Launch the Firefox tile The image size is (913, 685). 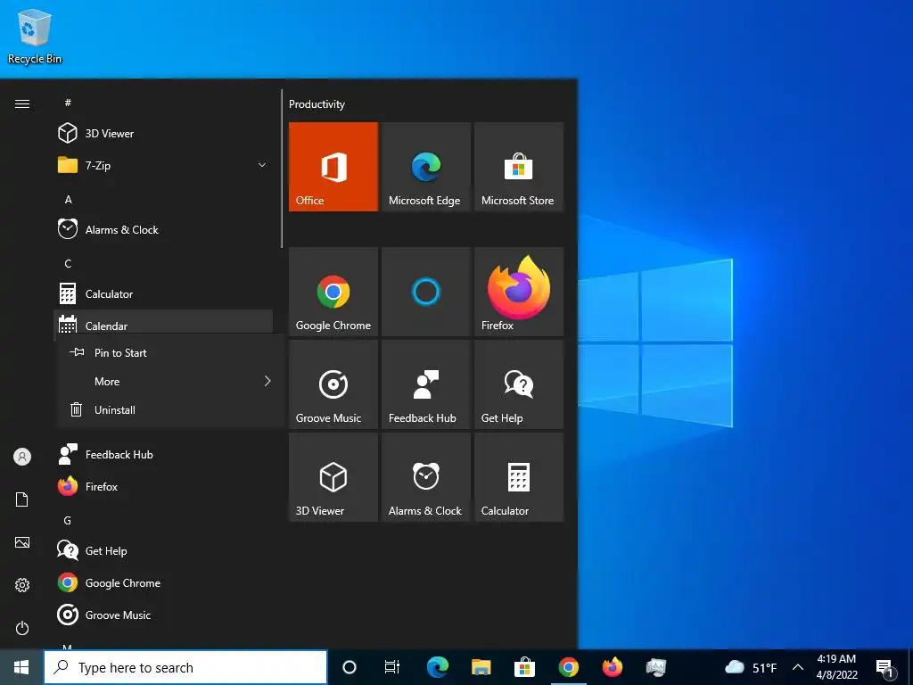(x=519, y=292)
